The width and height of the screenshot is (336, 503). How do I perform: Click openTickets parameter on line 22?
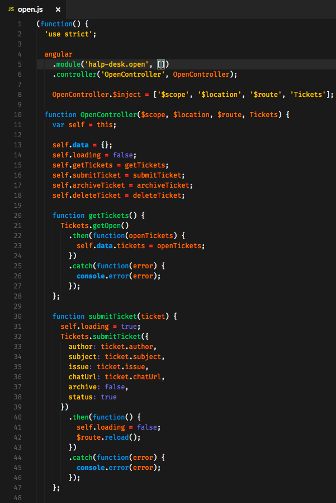(151, 236)
